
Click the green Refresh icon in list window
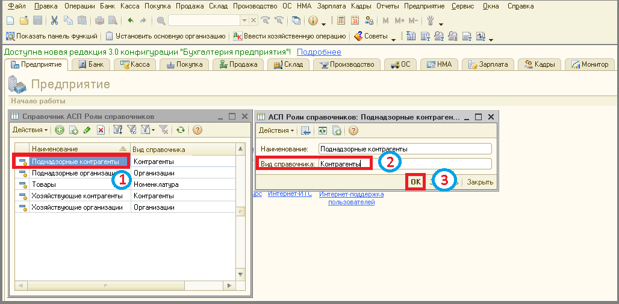tap(181, 130)
